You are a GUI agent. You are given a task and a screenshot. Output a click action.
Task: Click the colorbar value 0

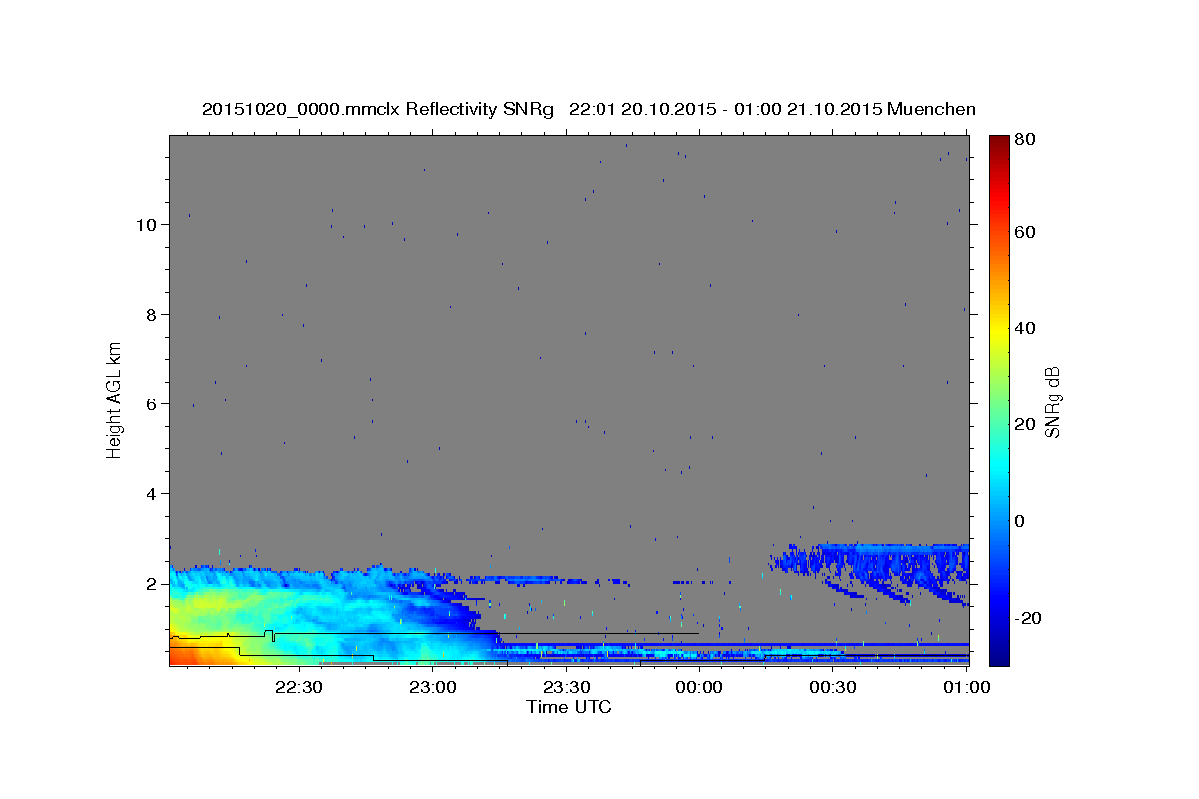[1020, 521]
